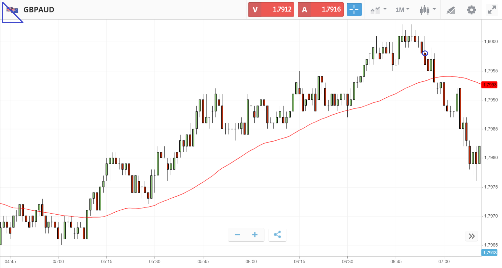Open the compare chart dropdown

coord(378,10)
